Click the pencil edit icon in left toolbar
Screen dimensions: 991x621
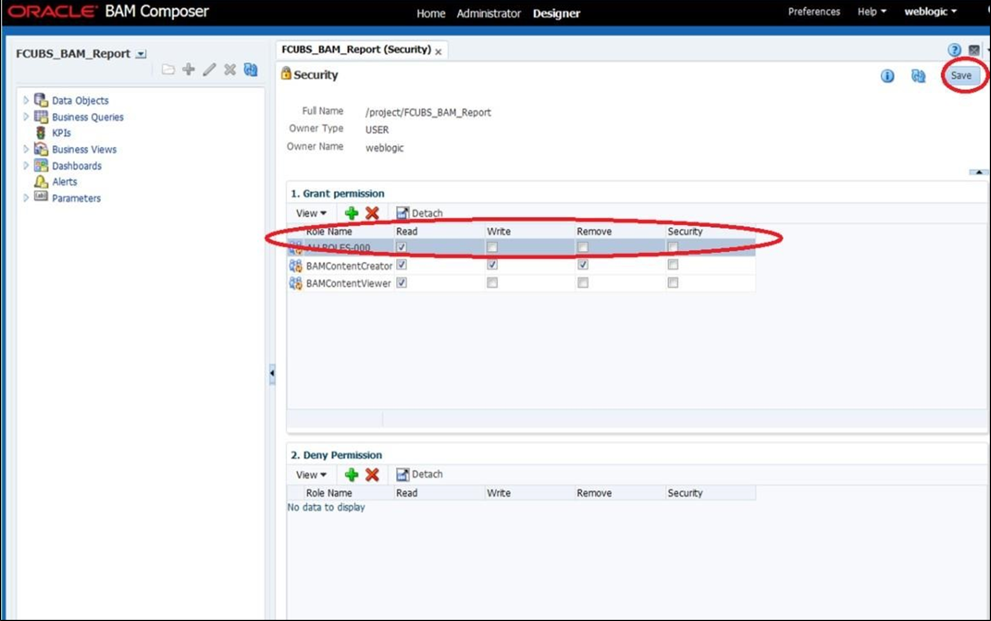pos(209,69)
